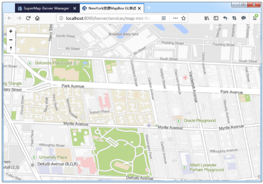Click the DeKalb Avenue subway station icon
Screen dimensions: 263x184
[x=33, y=165]
